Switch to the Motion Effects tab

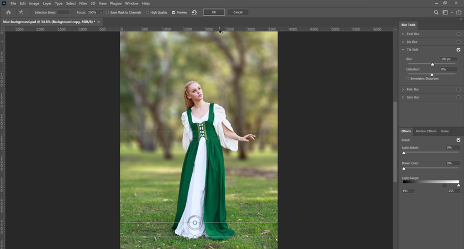coord(426,131)
